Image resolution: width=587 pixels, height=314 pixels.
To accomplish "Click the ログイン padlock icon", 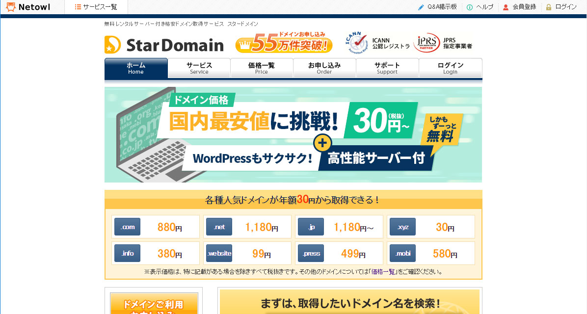I will click(549, 7).
